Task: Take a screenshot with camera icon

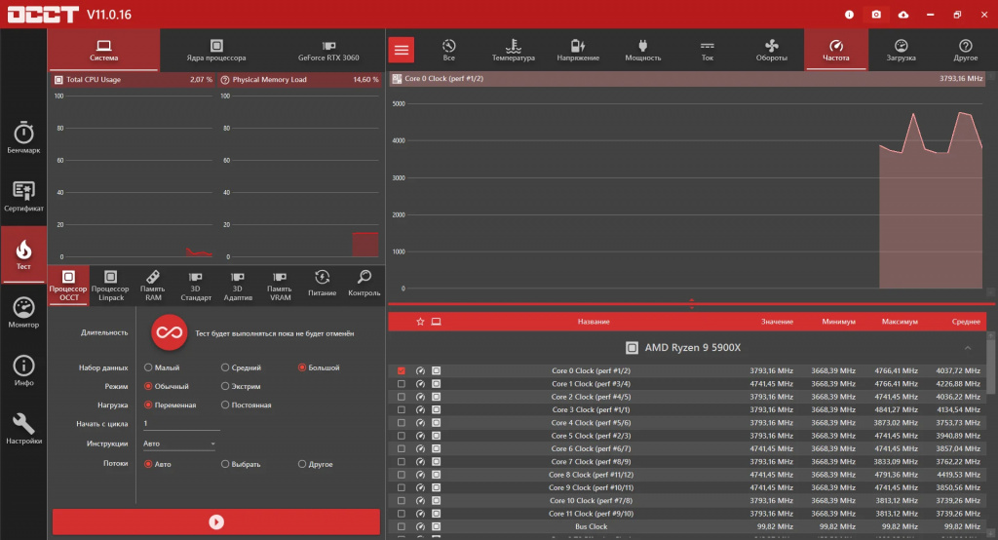Action: (876, 14)
